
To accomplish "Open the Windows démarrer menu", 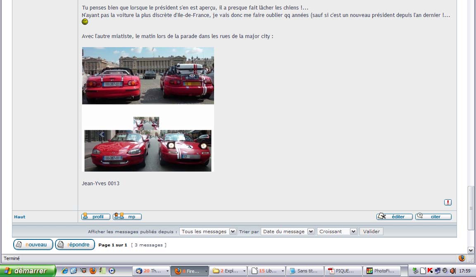I will pyautogui.click(x=28, y=271).
